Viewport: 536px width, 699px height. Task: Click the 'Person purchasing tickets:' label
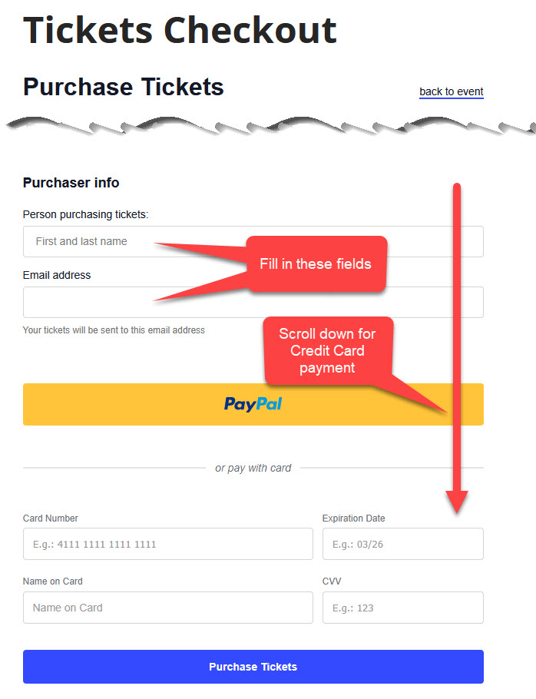tap(85, 214)
